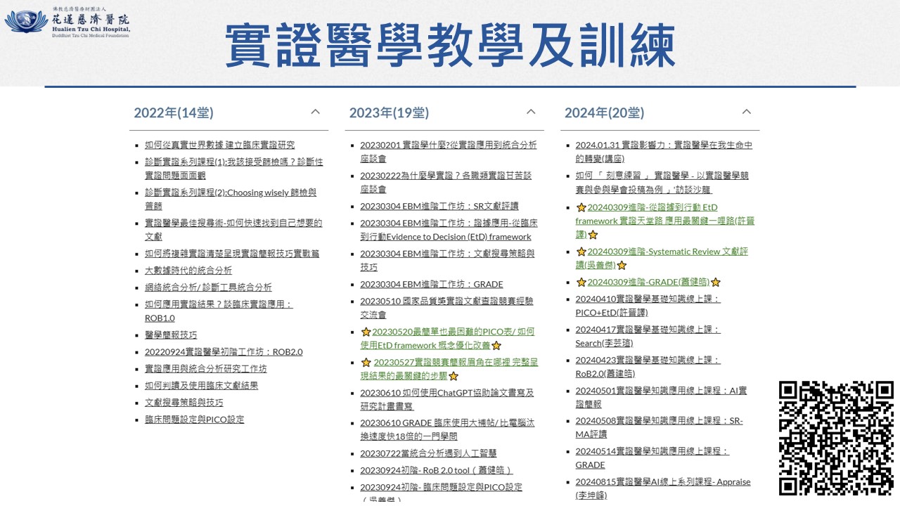This screenshot has height=506, width=900.
Task: Click star icon before 20230527 link
Action: 366,363
